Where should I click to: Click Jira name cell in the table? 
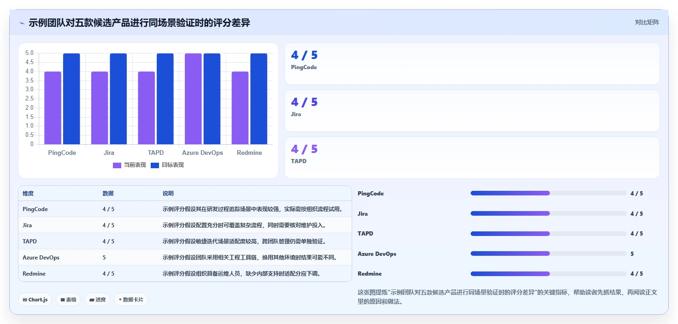pyautogui.click(x=28, y=225)
